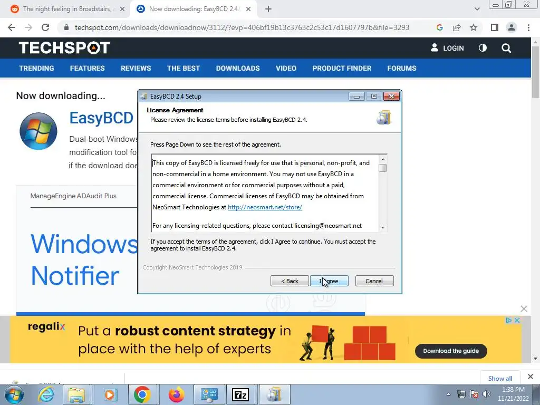This screenshot has width=540, height=405.
Task: Open 7-Zip from the taskbar
Action: 240,394
